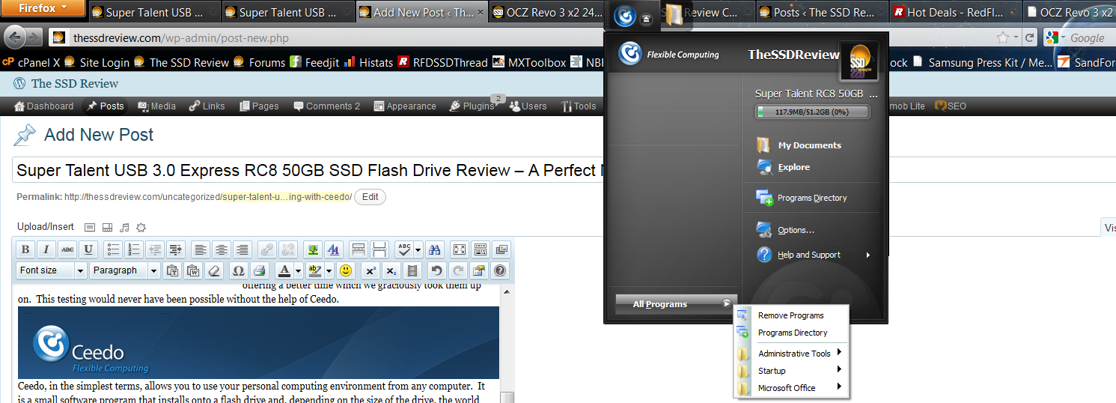Toggle italic formatting in the editor

click(x=46, y=249)
